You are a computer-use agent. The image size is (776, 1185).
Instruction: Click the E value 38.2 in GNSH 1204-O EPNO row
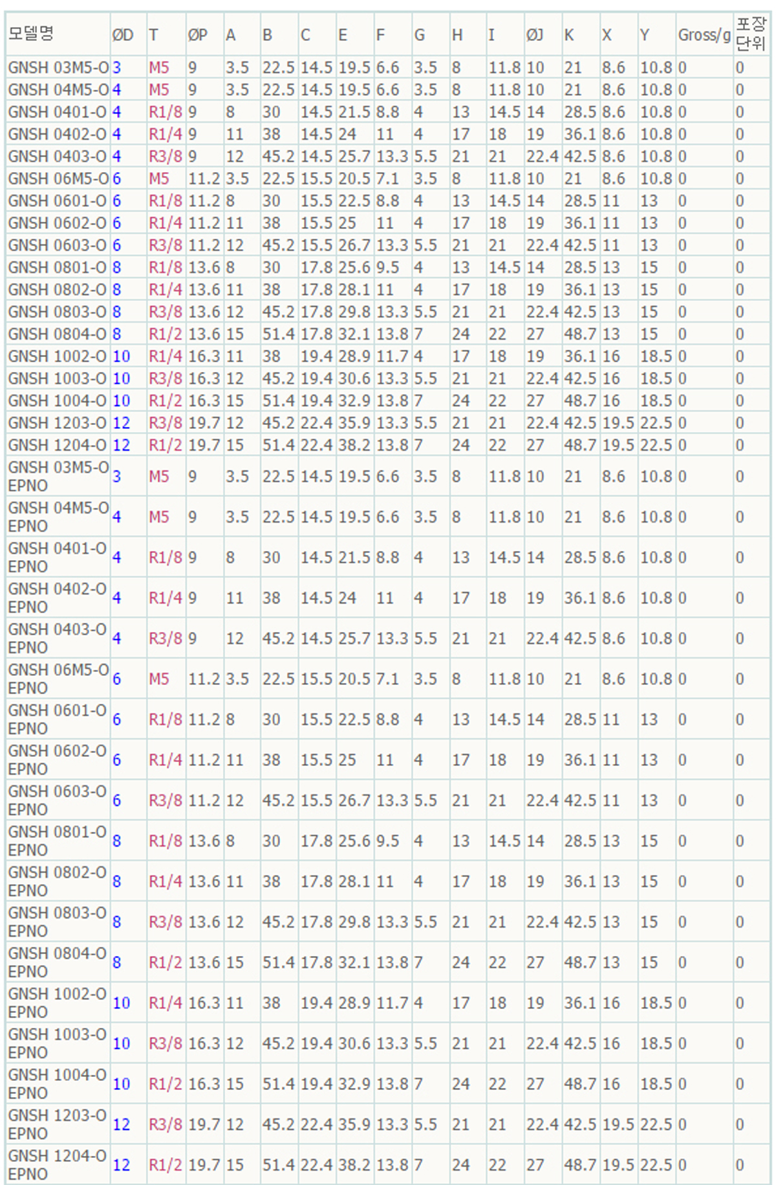click(354, 1165)
